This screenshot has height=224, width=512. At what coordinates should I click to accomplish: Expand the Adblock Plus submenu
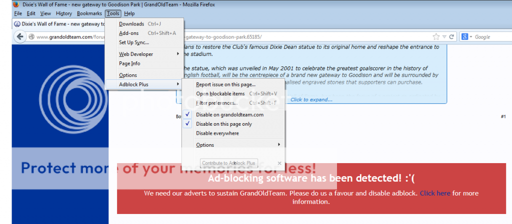tap(143, 84)
